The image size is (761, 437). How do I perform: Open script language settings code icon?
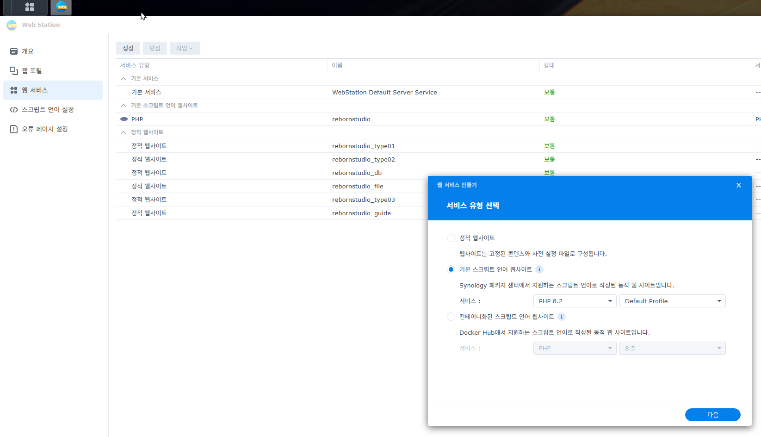click(x=14, y=110)
